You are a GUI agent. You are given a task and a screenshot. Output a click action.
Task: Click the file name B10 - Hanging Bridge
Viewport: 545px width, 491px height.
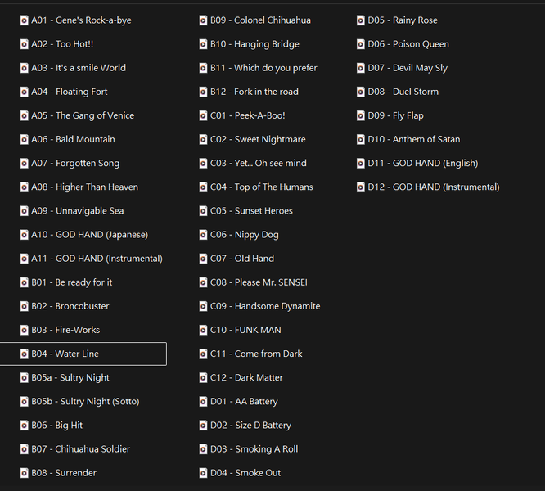(254, 44)
